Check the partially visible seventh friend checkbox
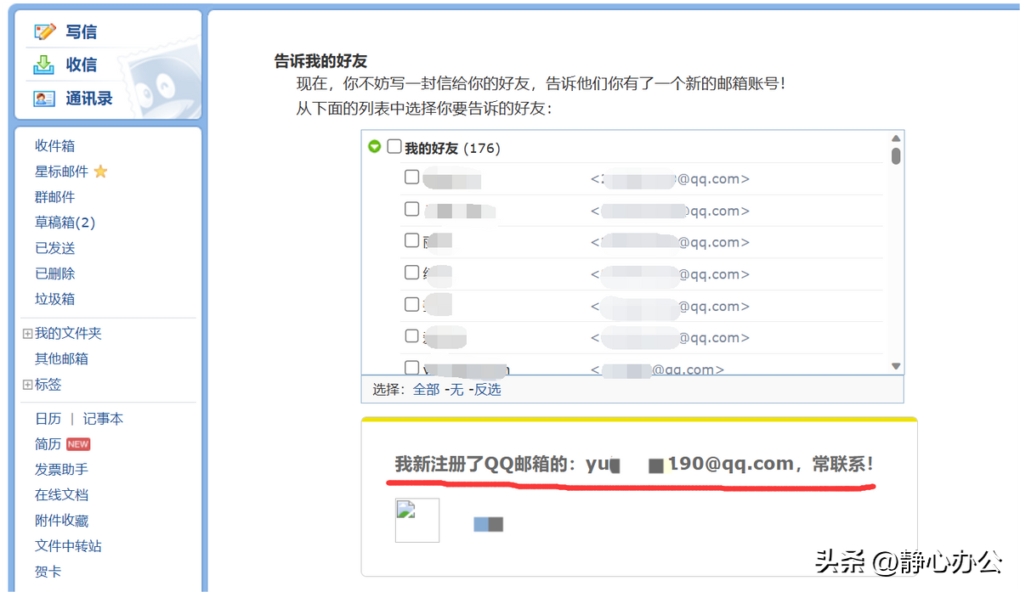 click(x=411, y=368)
